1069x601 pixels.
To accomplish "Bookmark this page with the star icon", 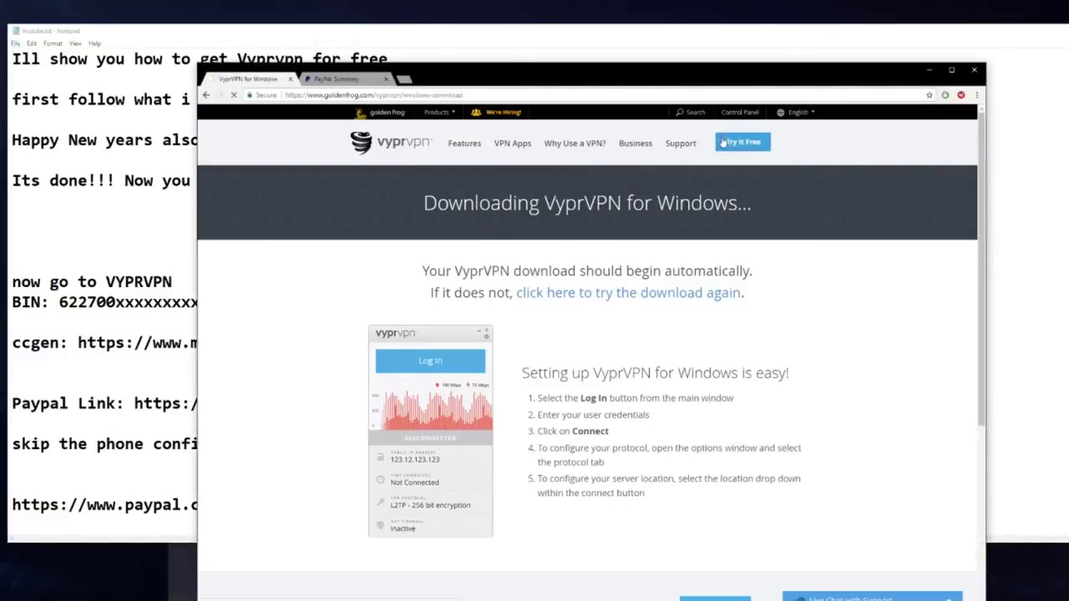I will click(930, 95).
